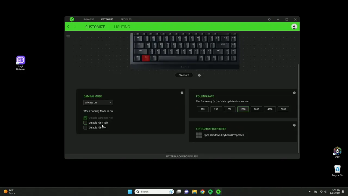Open Synapse settings gear
This screenshot has width=348, height=196.
(x=269, y=19)
